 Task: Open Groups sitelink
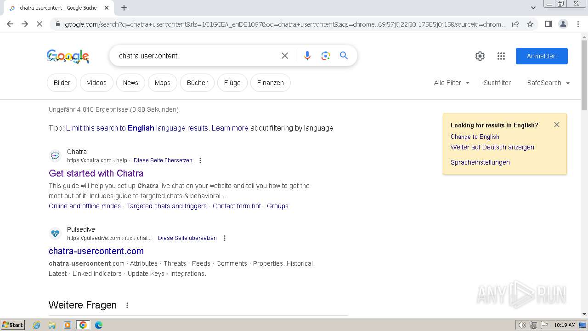(x=277, y=206)
